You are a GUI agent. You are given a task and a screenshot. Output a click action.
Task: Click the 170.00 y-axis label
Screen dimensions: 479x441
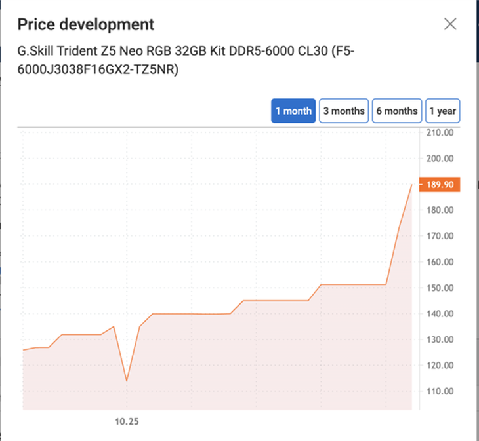[x=440, y=236]
